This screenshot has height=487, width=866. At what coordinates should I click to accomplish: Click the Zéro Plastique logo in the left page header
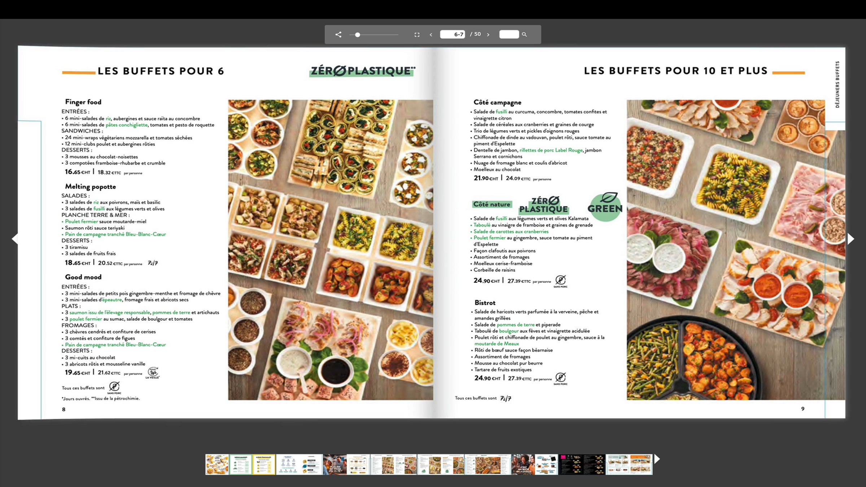tap(363, 71)
